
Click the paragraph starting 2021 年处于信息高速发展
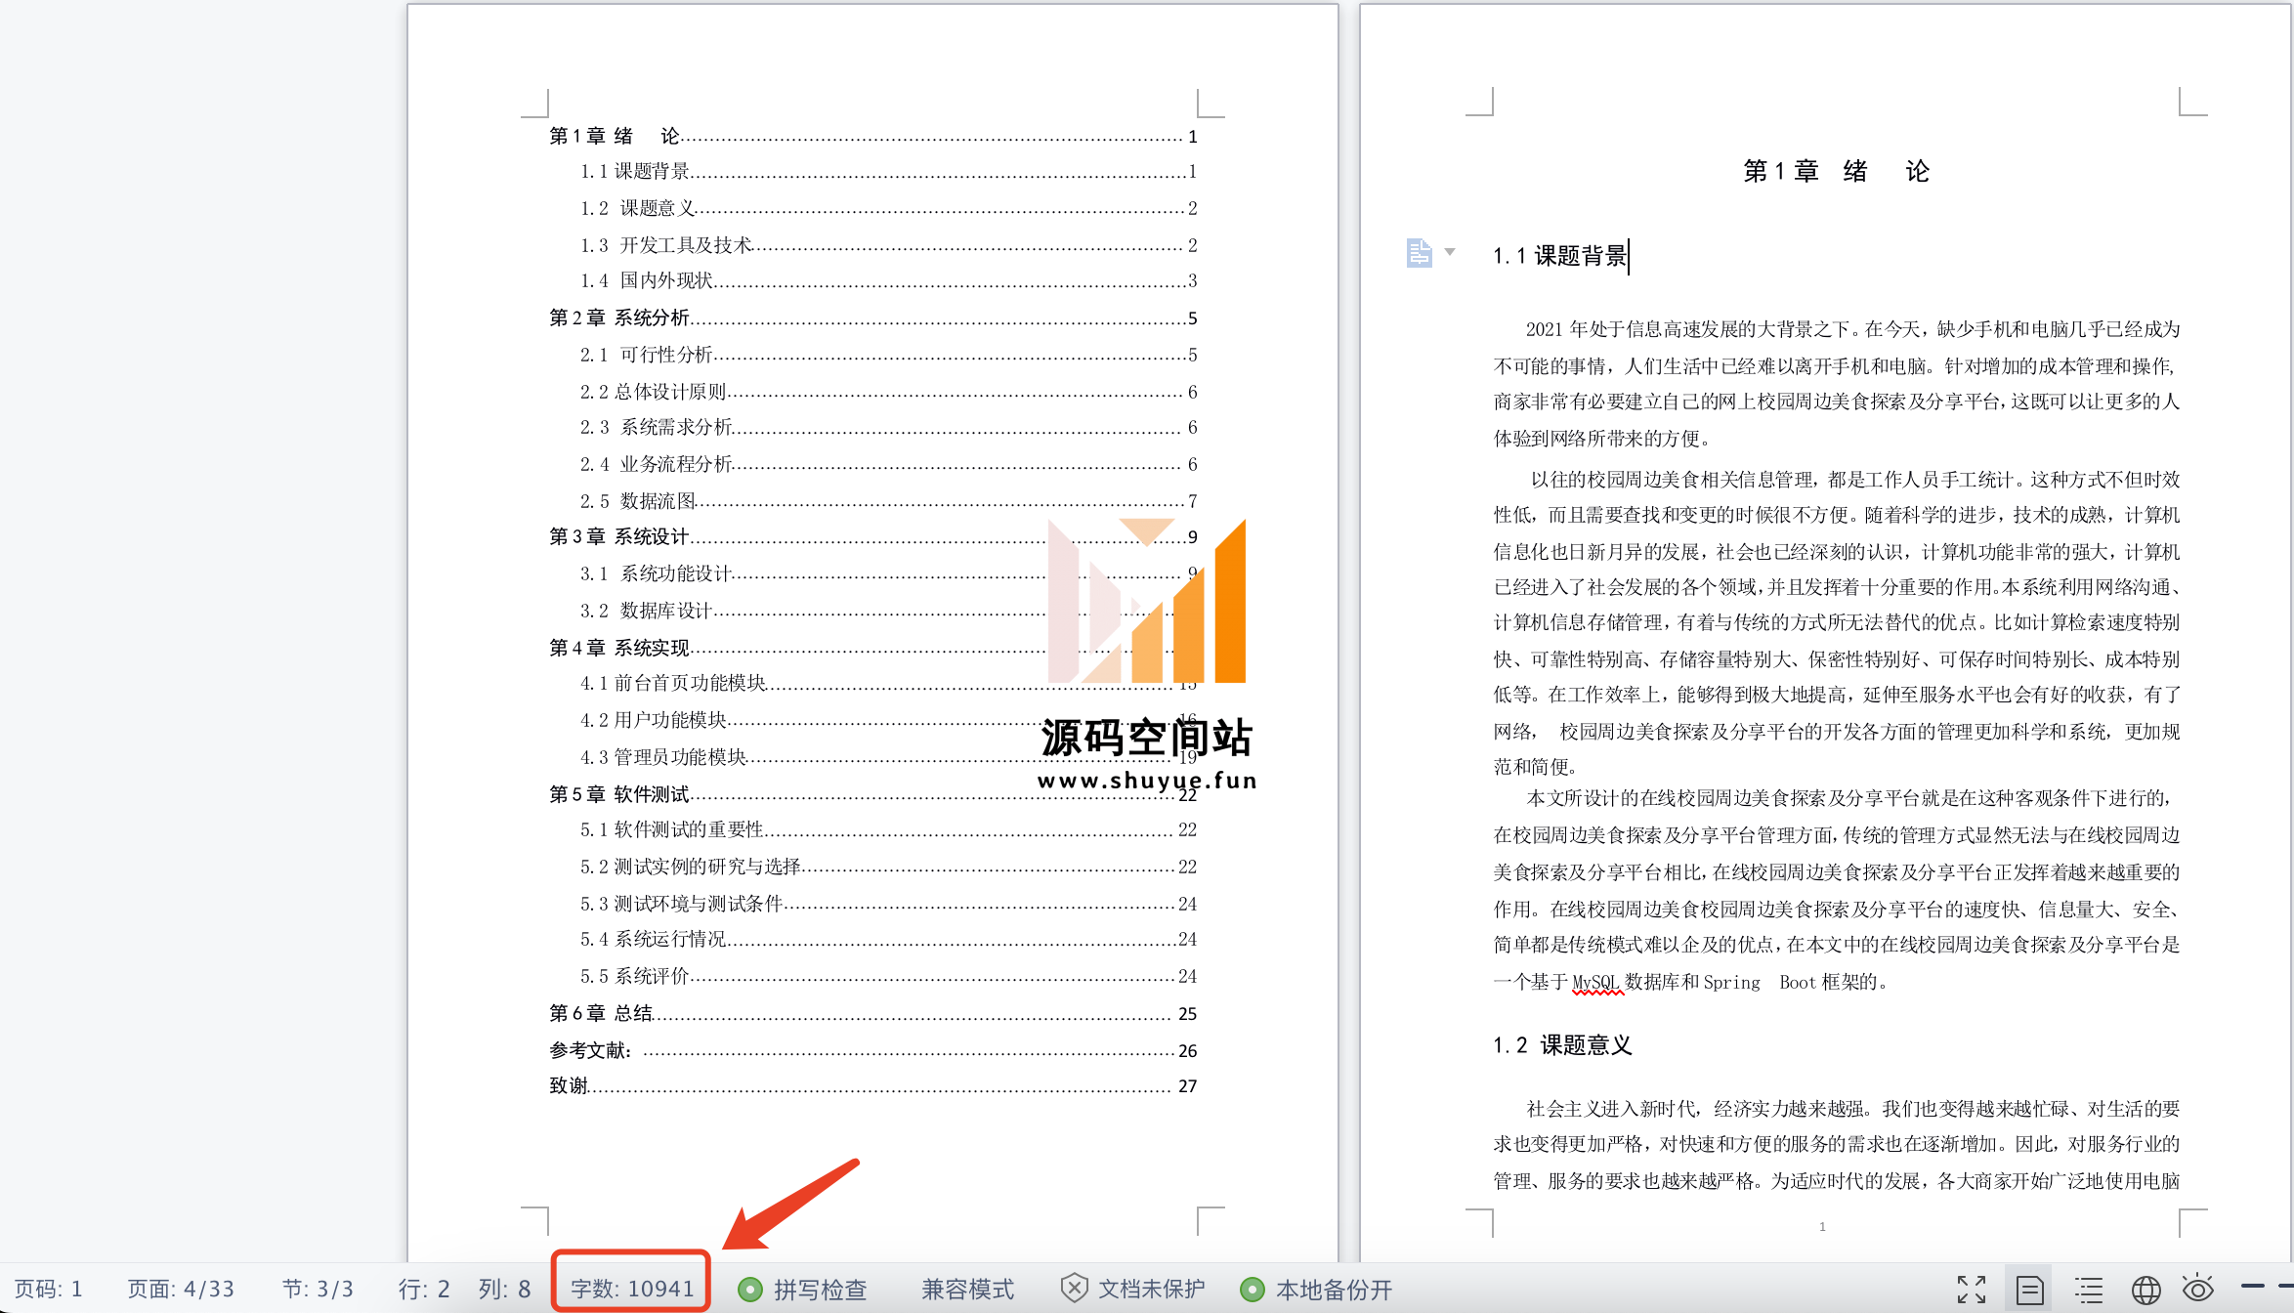[x=1837, y=384]
